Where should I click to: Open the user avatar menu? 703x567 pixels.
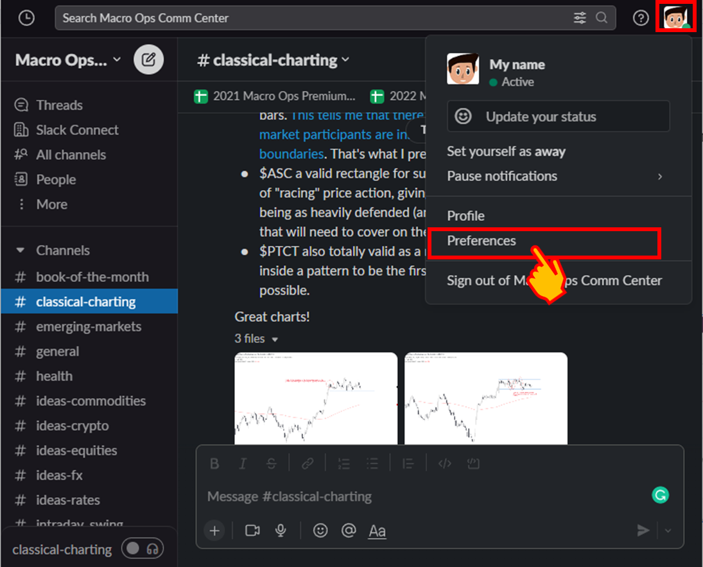[x=675, y=17]
